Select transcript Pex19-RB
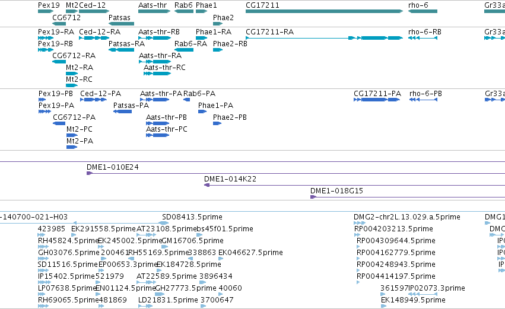Viewport: 505px width, 309px height. point(55,44)
